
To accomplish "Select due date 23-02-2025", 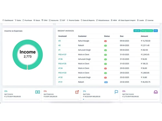I will [x=124, y=82].
